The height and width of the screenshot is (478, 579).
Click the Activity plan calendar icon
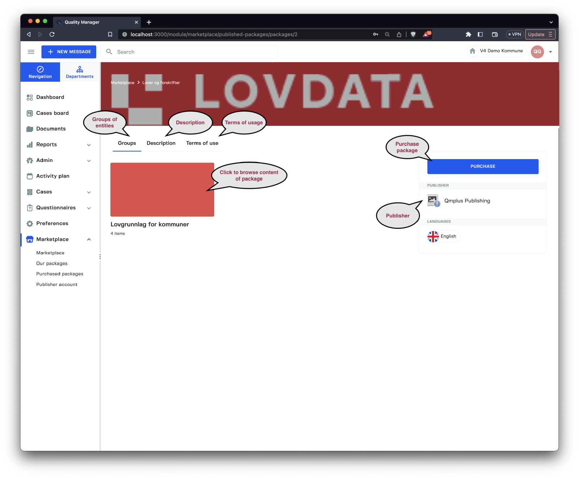pyautogui.click(x=30, y=176)
